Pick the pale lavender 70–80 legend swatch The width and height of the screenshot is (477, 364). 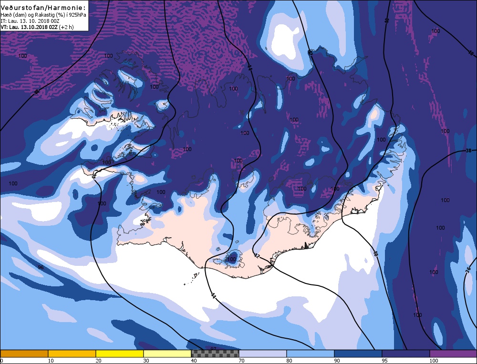tap(262, 354)
